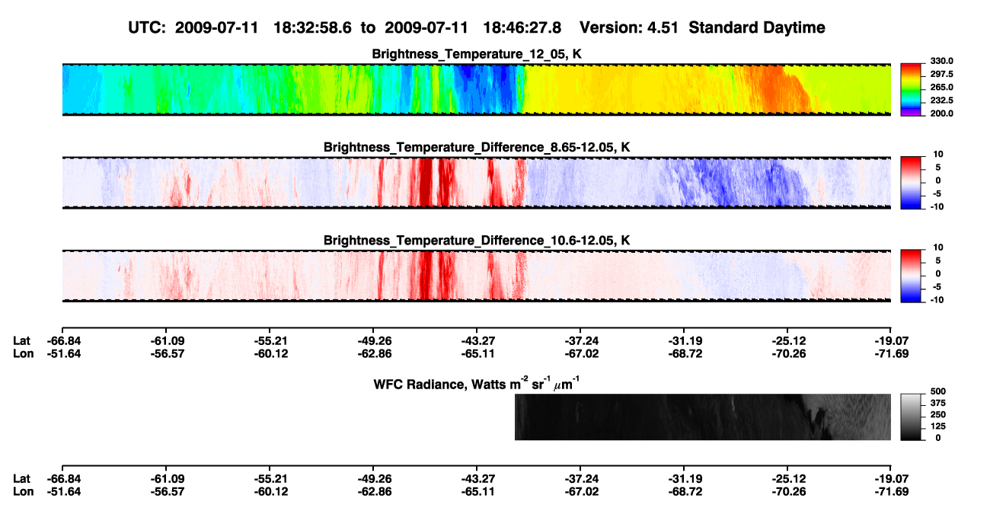Click the Lat label under WFC Radiance panel
Screen dimensions: 990x508
click(21, 479)
